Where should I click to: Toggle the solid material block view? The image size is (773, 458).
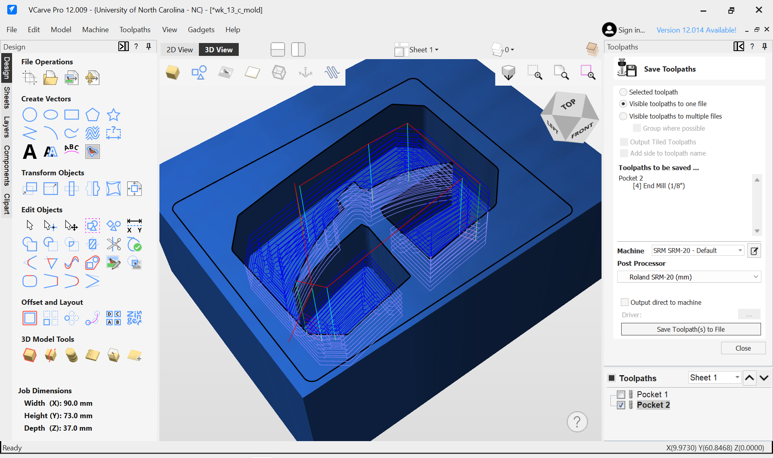[x=173, y=72]
